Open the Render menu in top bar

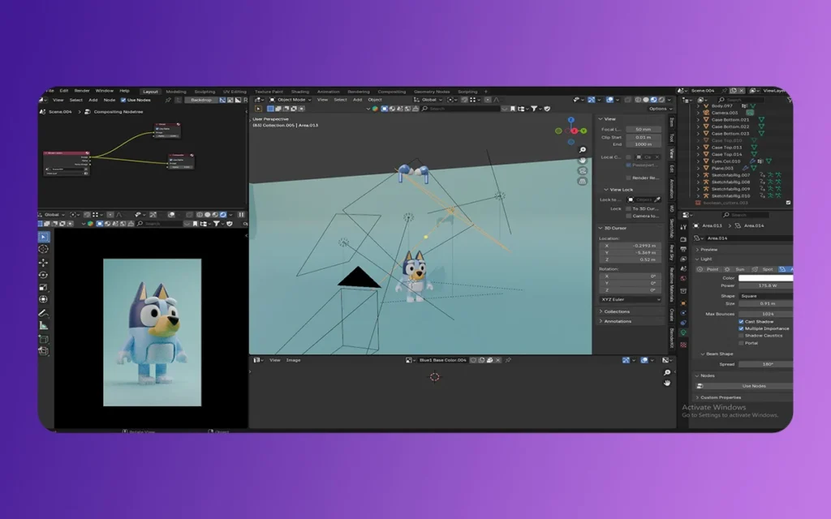[x=82, y=91]
